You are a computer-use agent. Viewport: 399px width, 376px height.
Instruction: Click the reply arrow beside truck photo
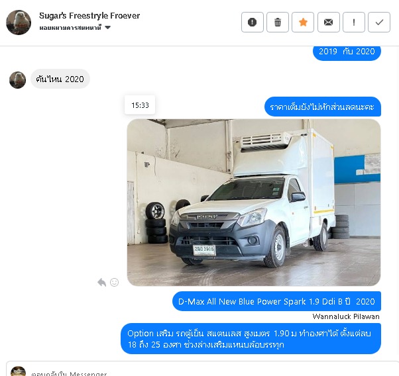(102, 282)
